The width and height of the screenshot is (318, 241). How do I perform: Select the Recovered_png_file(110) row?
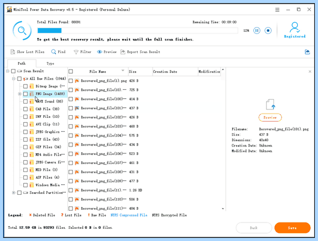[x=144, y=200]
